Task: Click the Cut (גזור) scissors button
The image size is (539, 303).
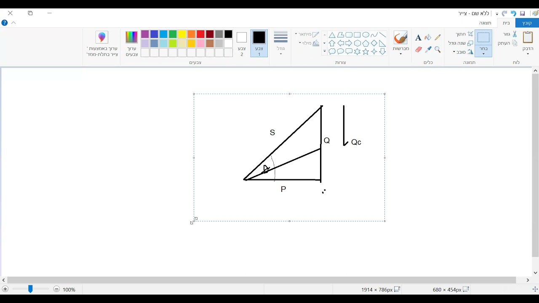Action: click(x=510, y=34)
